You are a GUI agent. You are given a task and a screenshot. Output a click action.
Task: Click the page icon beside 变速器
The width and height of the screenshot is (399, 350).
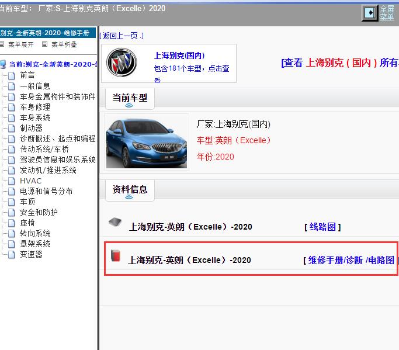(x=12, y=255)
